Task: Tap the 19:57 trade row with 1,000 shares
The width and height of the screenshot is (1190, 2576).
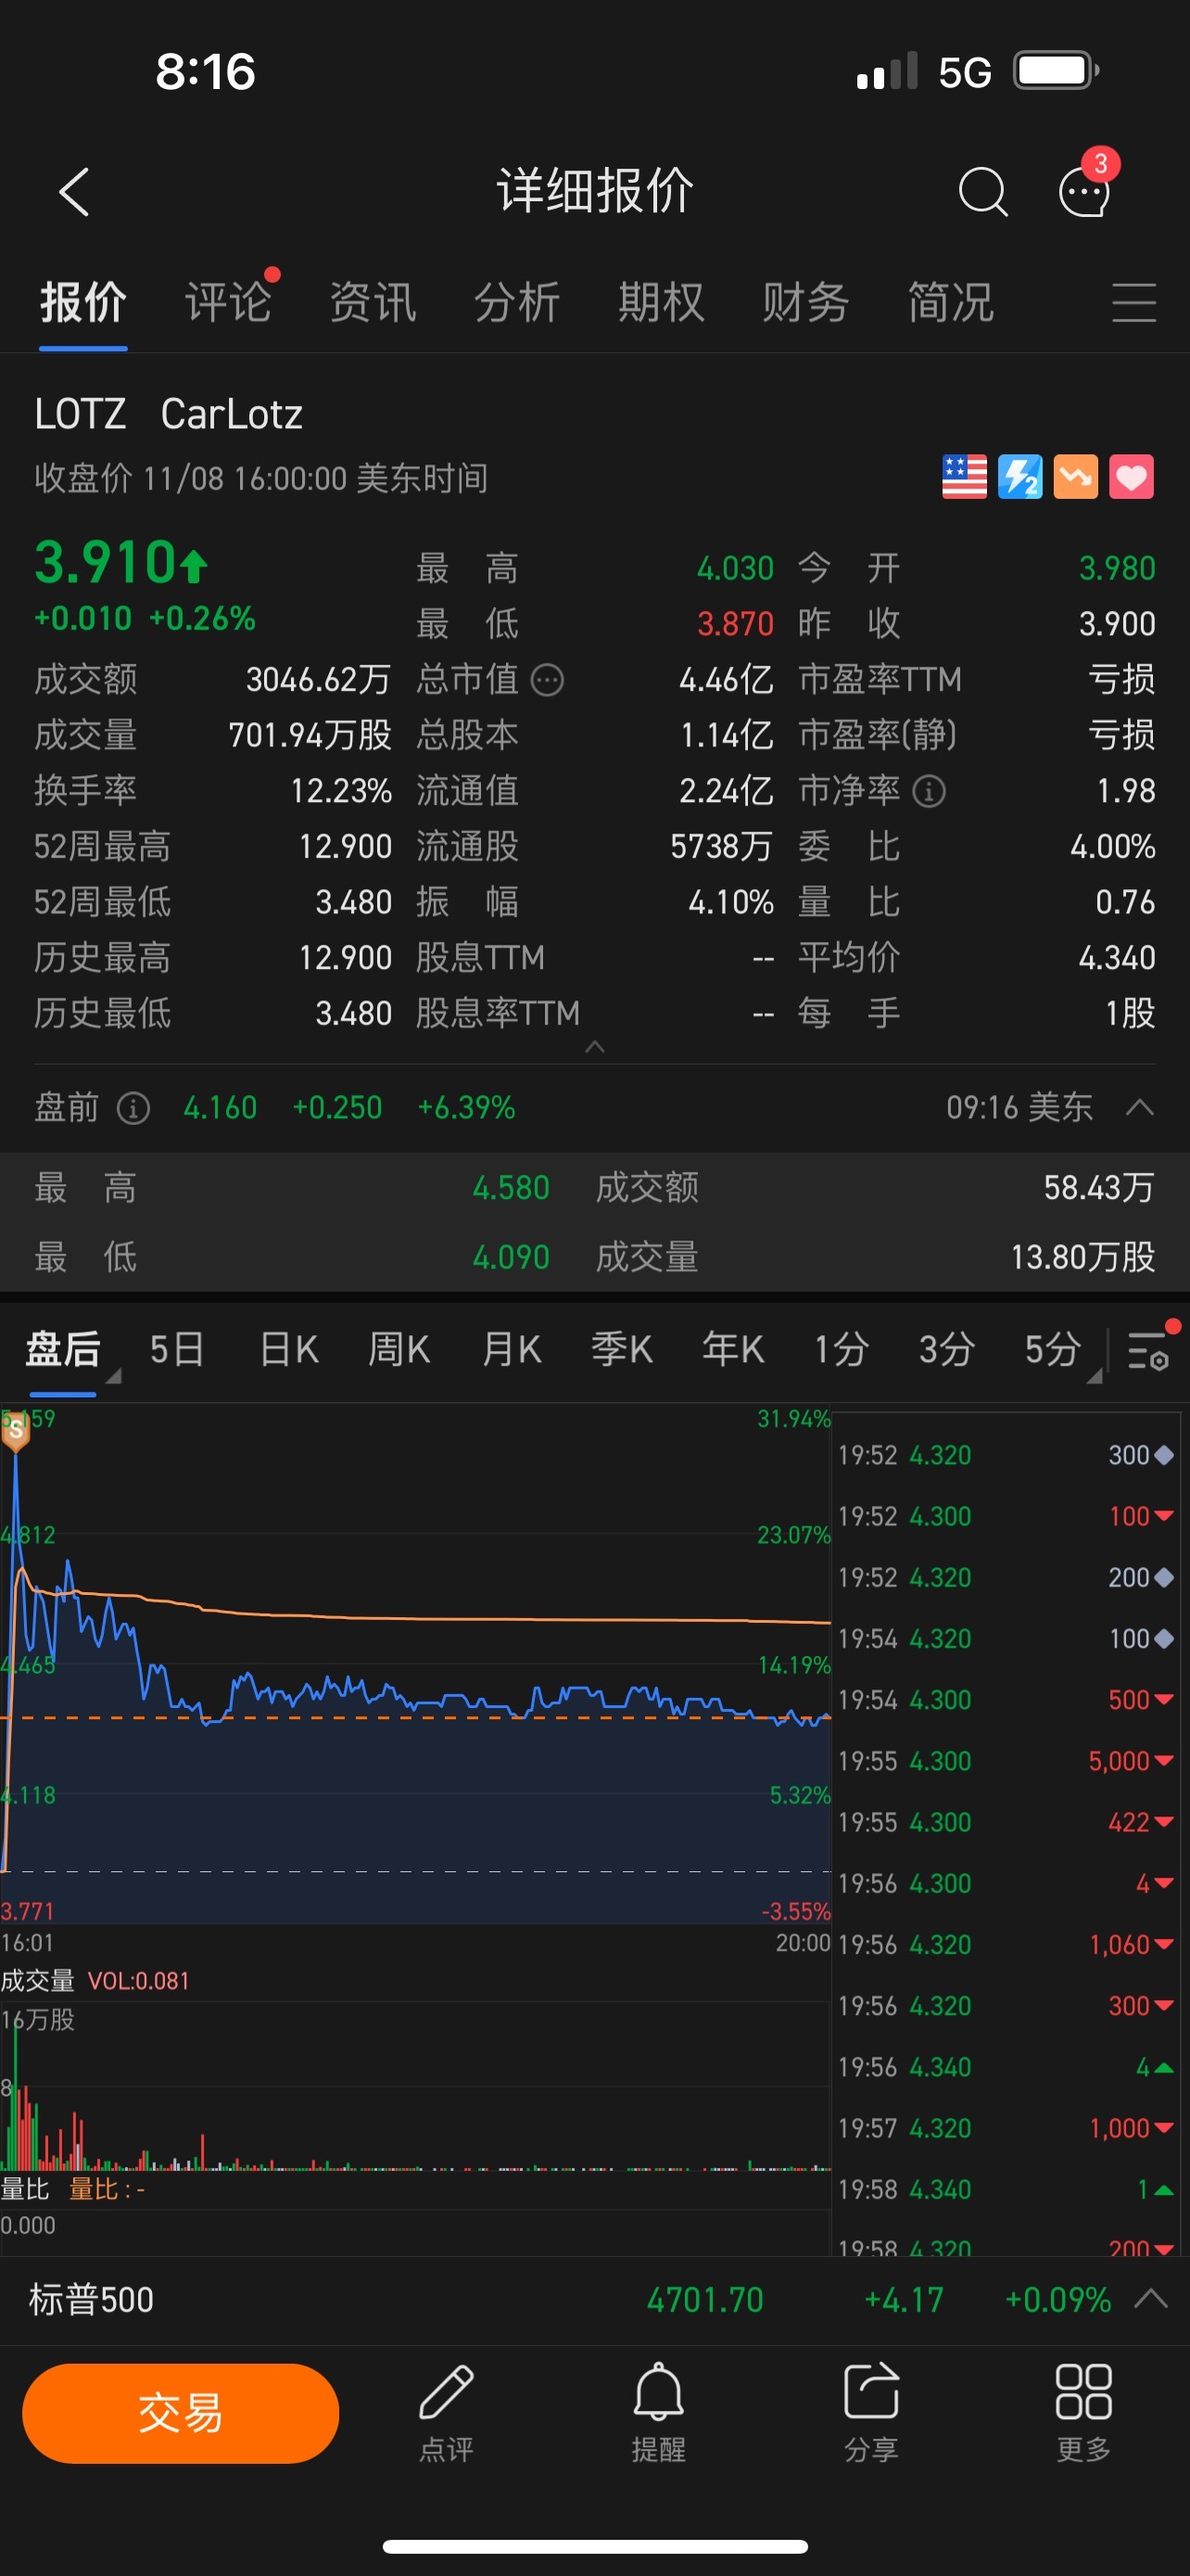Action: click(1006, 2128)
